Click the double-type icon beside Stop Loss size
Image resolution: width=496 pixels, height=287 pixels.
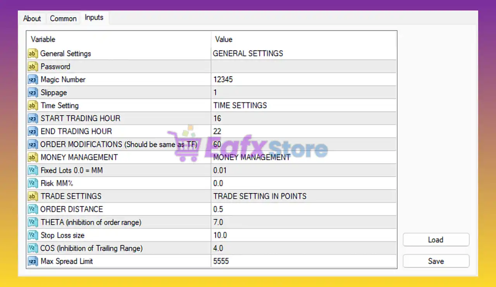(x=33, y=235)
